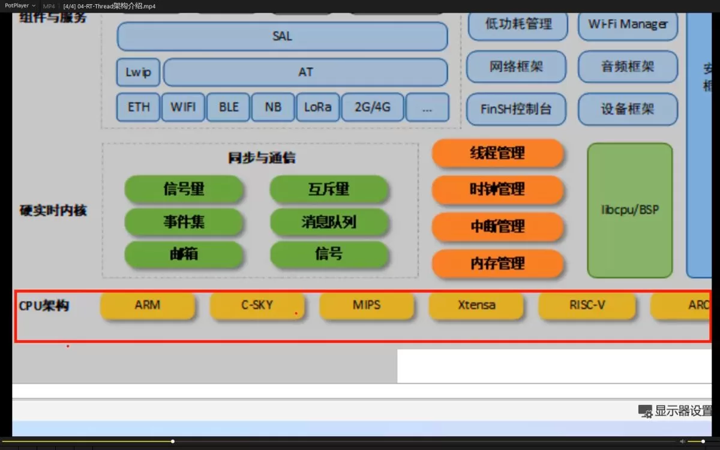The height and width of the screenshot is (450, 720).
Task: Click the MP4 format label in title bar
Action: [x=49, y=6]
